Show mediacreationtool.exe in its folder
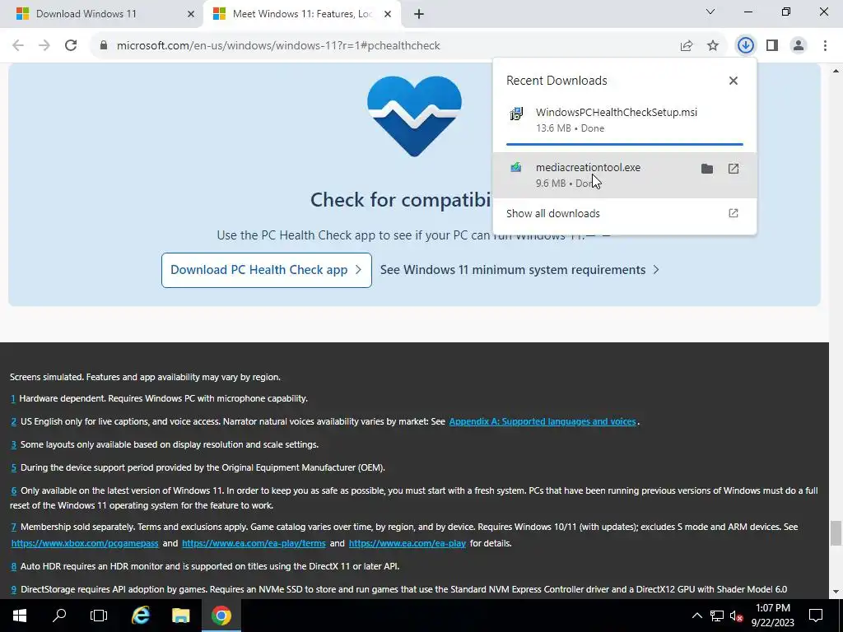843x632 pixels. [707, 169]
